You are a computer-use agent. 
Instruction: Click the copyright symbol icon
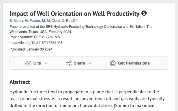(x=113, y=63)
